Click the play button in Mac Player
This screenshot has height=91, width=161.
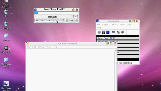pyautogui.click(x=49, y=20)
